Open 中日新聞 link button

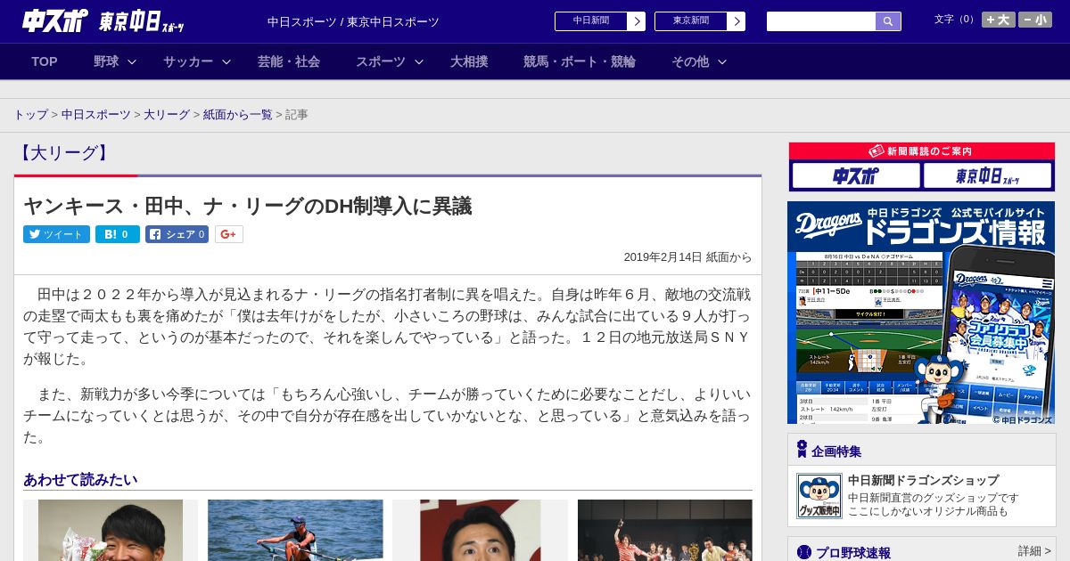[591, 21]
